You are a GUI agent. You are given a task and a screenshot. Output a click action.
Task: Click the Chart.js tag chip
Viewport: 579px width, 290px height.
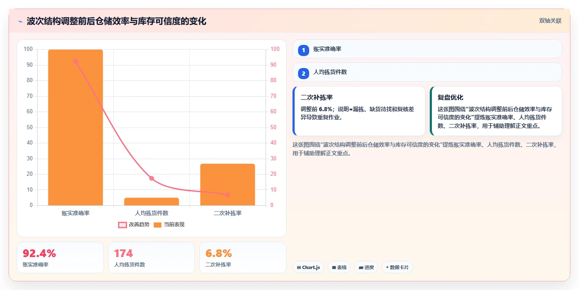pos(308,267)
